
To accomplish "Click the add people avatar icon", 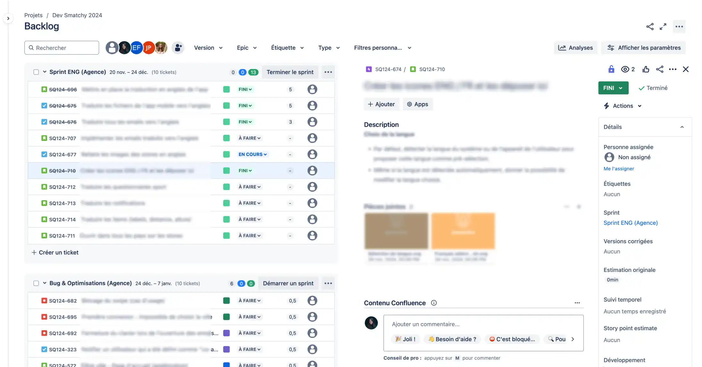I will pyautogui.click(x=178, y=48).
